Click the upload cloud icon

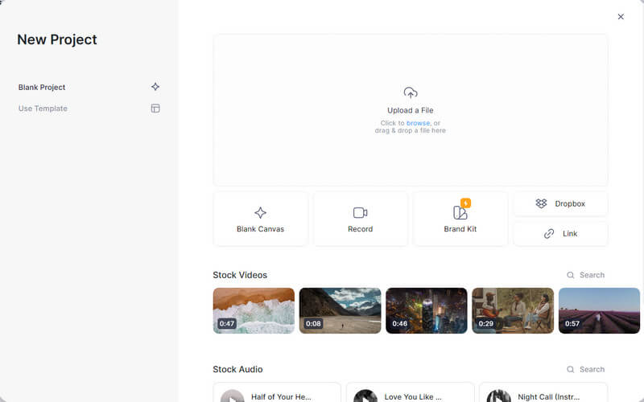click(x=411, y=92)
